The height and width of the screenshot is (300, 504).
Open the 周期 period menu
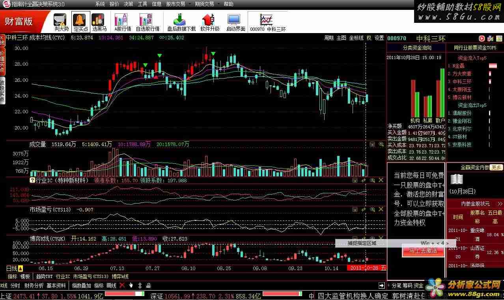(x=329, y=38)
